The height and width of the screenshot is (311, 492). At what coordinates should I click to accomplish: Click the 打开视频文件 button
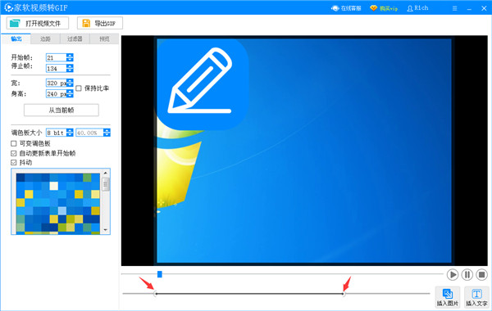(x=38, y=23)
